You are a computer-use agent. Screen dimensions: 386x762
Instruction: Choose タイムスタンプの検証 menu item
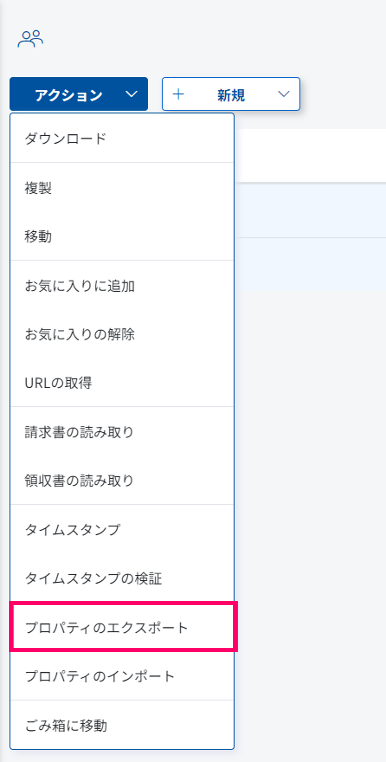point(93,578)
